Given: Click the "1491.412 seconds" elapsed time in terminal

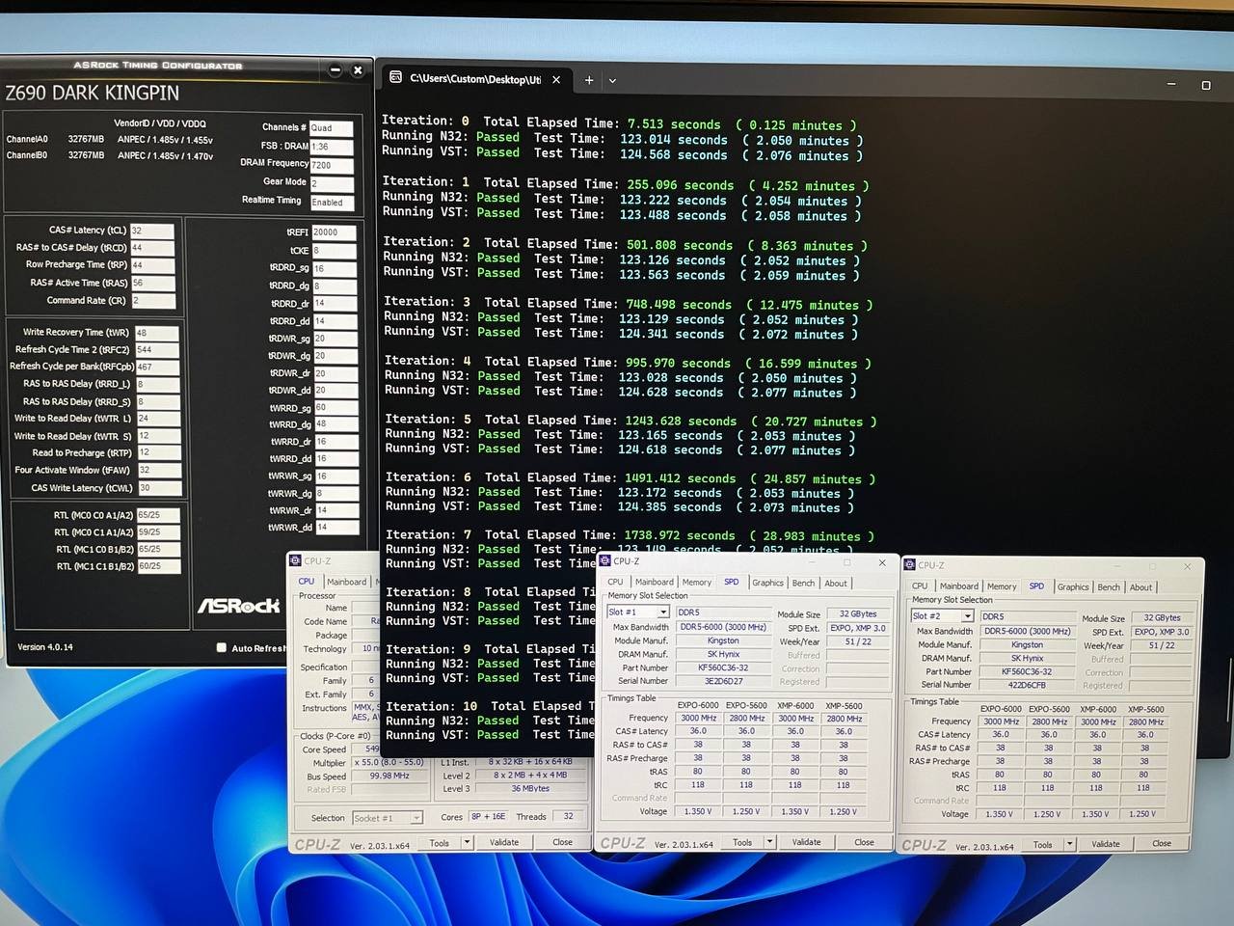Looking at the screenshot, I should [x=680, y=478].
